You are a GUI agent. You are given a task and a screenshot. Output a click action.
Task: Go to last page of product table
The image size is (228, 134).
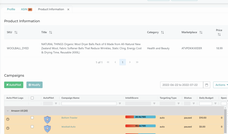coord(137,62)
